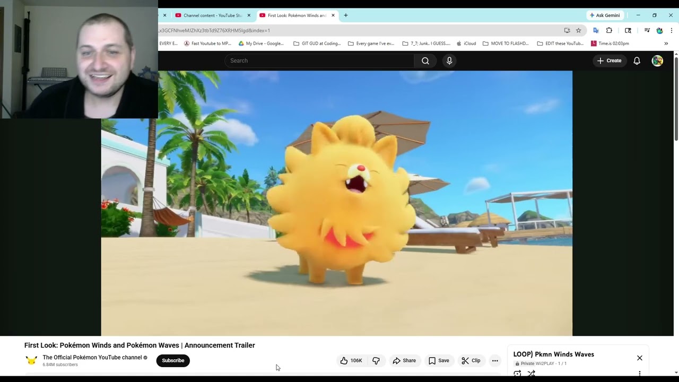Click the video title text
679x382 pixels.
(x=140, y=345)
